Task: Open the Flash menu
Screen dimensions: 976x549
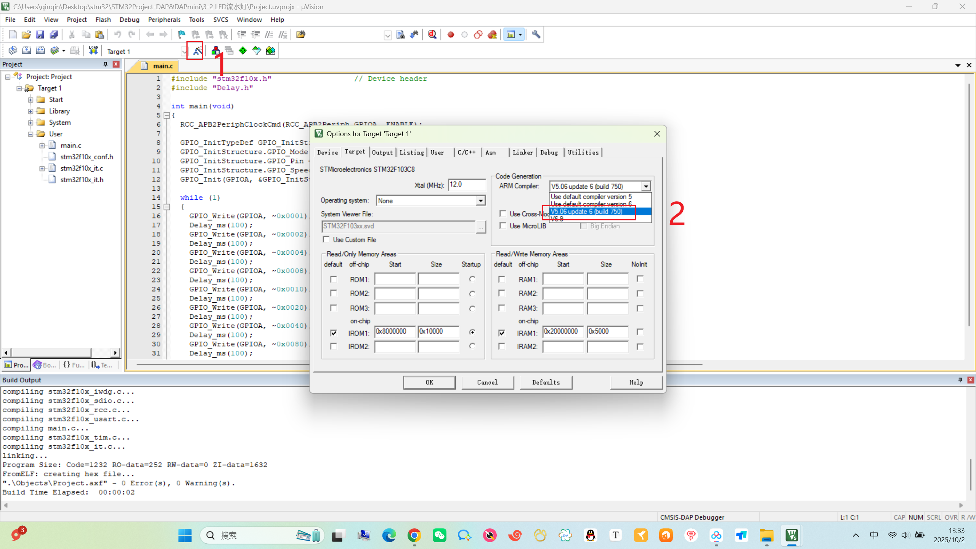Action: click(x=103, y=19)
